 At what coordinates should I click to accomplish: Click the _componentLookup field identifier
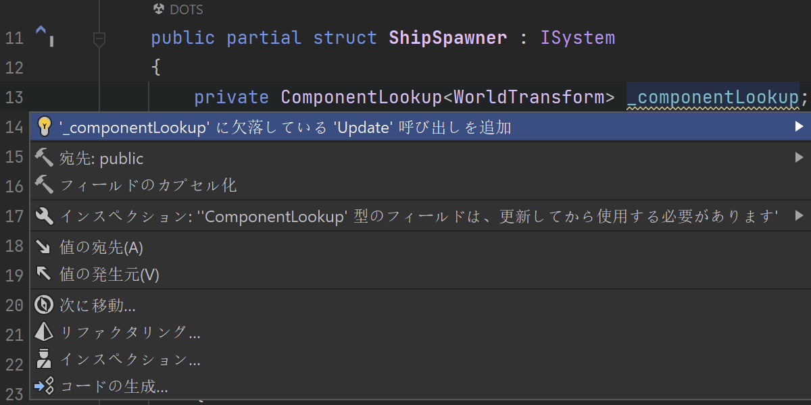click(712, 98)
